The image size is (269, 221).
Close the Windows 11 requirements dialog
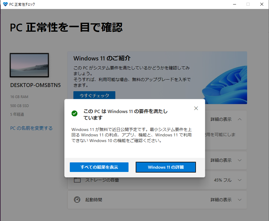pyautogui.click(x=196, y=108)
